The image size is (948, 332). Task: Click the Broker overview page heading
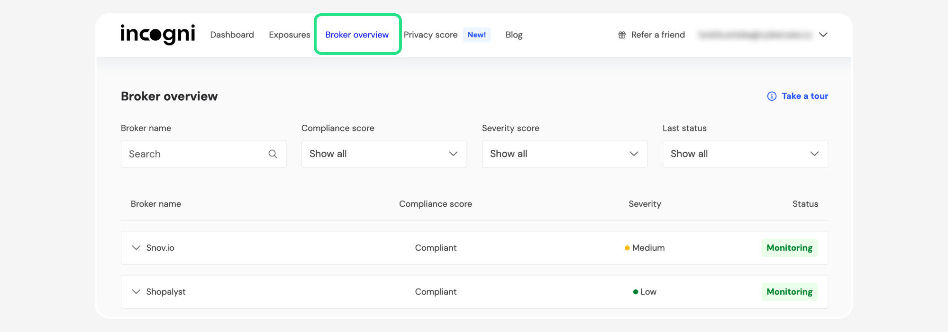169,96
